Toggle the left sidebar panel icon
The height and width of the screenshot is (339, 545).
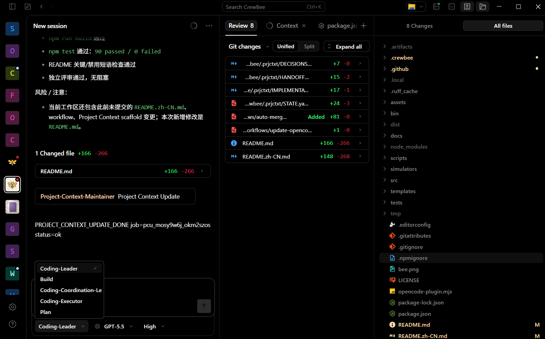[x=12, y=7]
